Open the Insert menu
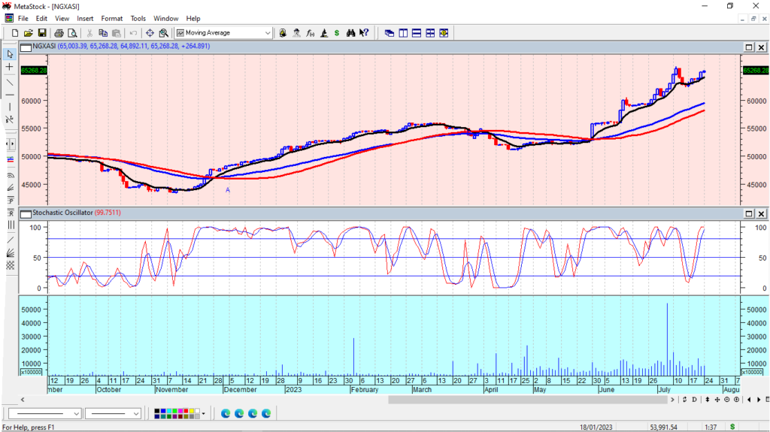 click(x=85, y=18)
